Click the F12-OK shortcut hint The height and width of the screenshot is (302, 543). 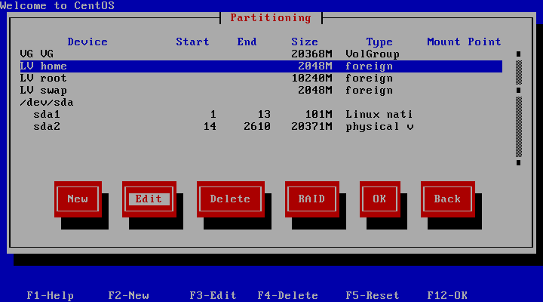click(447, 295)
